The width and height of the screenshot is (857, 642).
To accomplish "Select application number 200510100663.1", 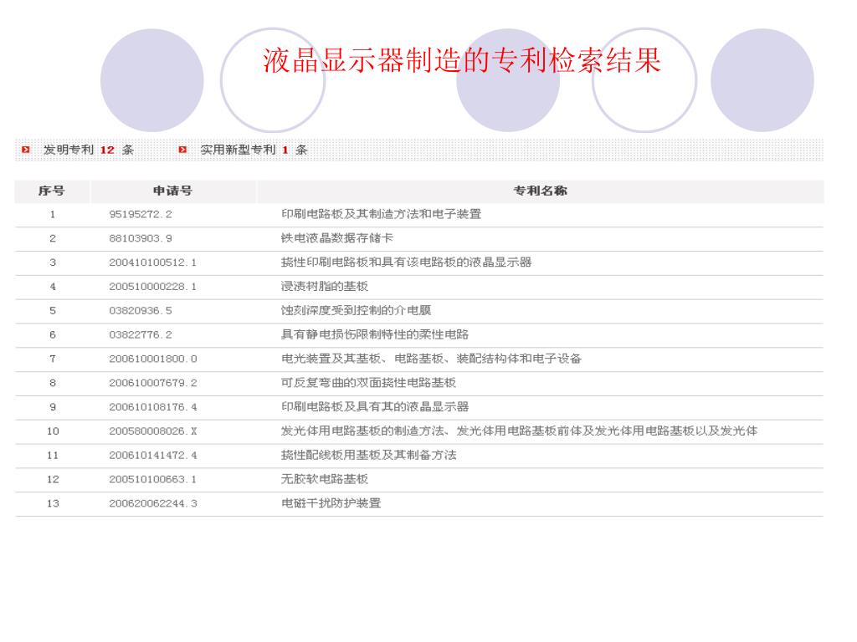I will (x=152, y=479).
